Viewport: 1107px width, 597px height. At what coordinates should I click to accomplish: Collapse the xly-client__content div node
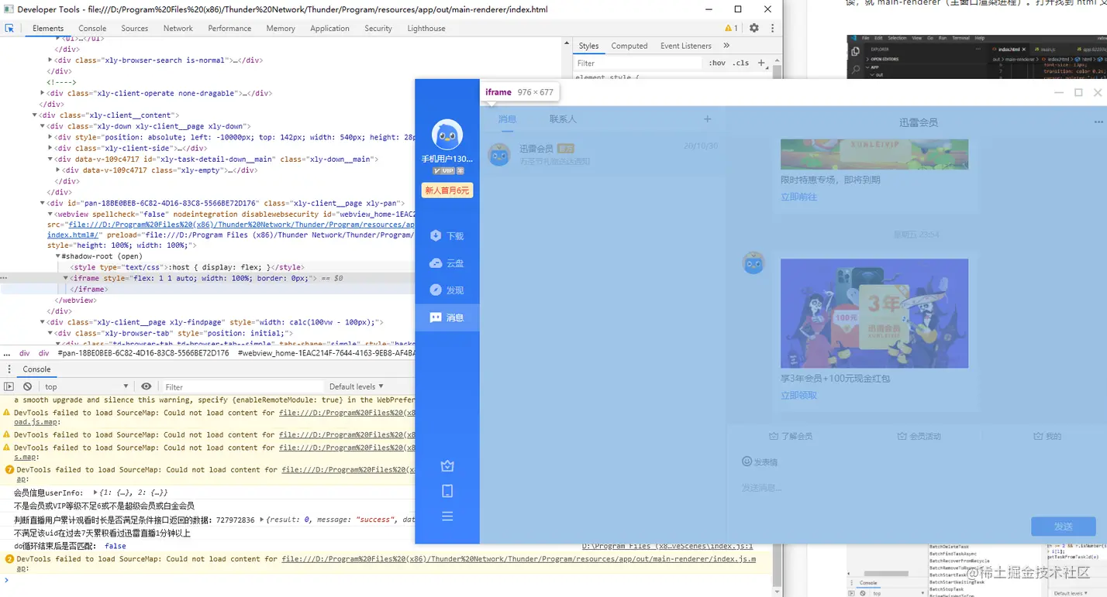click(x=35, y=115)
